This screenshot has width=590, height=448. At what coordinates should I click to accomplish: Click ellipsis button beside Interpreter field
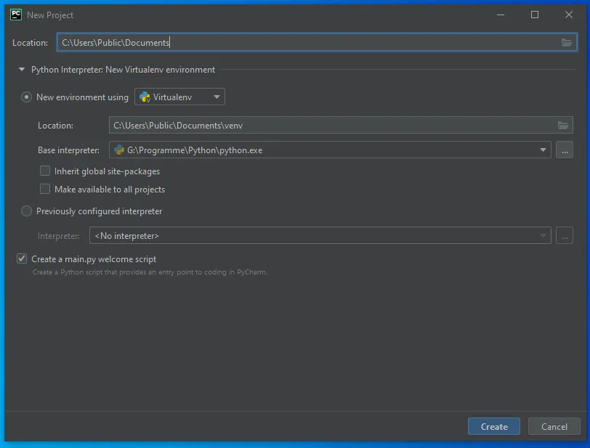click(x=563, y=235)
